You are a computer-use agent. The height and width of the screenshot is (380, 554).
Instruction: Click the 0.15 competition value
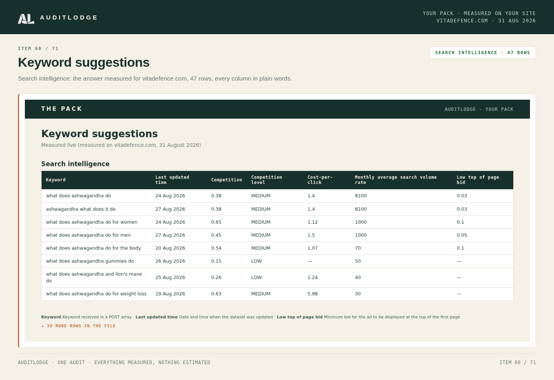click(216, 261)
